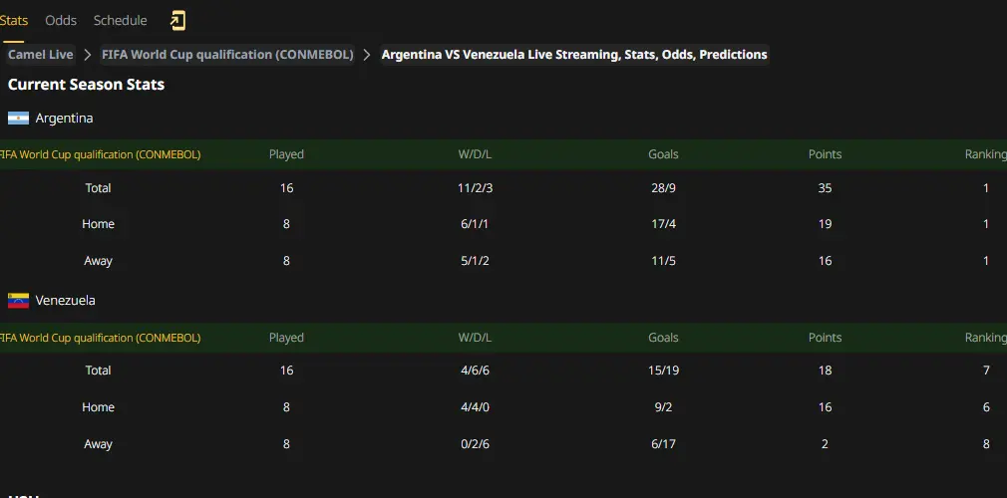Click the Current Season Stats heading
This screenshot has height=498, width=1007.
point(86,85)
